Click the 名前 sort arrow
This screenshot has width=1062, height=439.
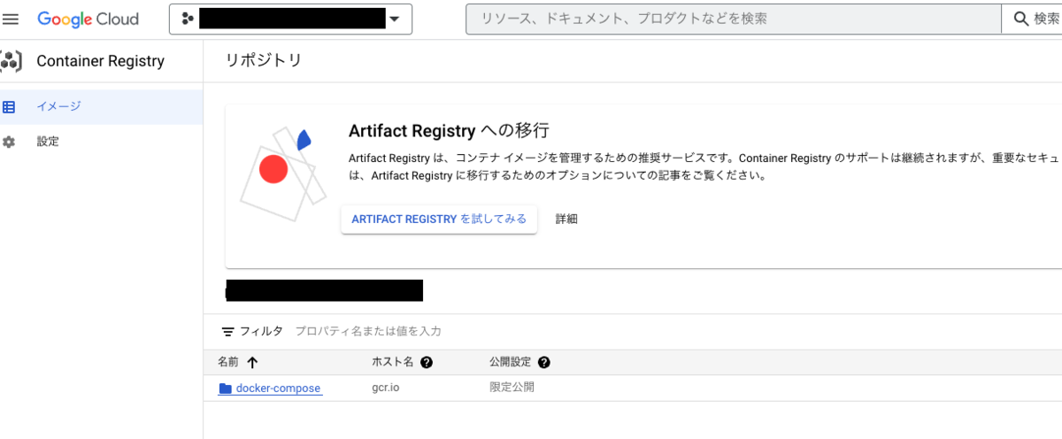252,362
